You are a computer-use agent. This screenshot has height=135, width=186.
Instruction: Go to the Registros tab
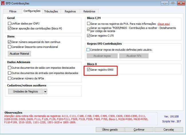70,11
